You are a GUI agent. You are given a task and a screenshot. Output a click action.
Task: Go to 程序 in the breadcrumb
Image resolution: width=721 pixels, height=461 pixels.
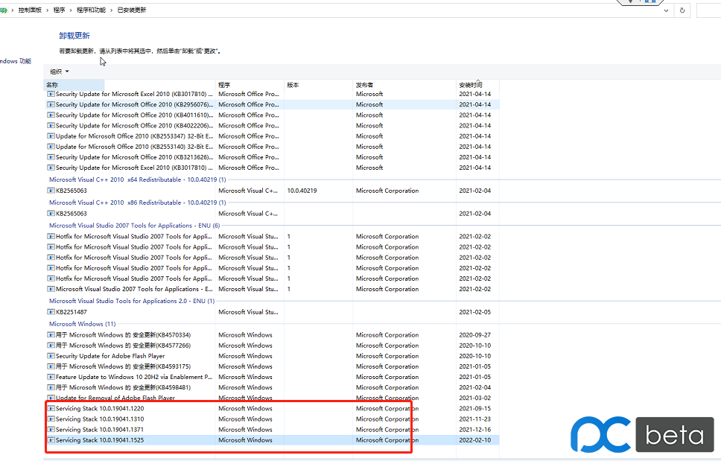pos(60,10)
